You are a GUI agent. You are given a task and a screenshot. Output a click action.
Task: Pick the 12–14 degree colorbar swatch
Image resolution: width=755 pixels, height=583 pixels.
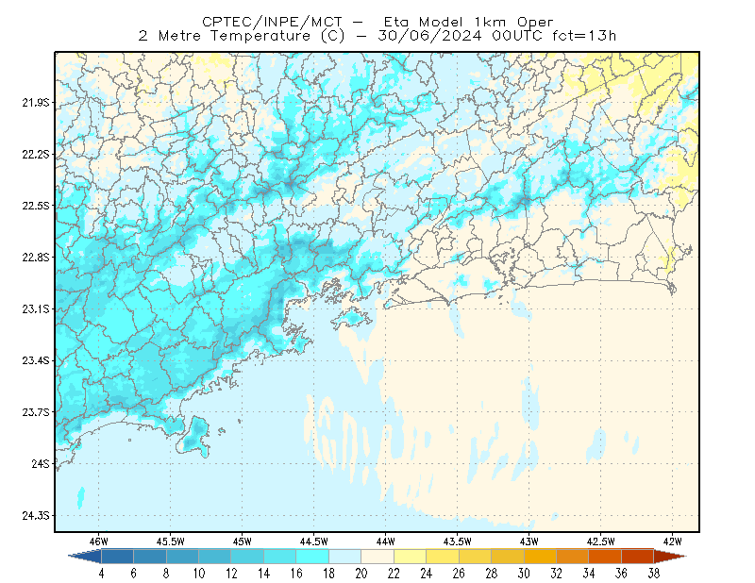click(247, 557)
